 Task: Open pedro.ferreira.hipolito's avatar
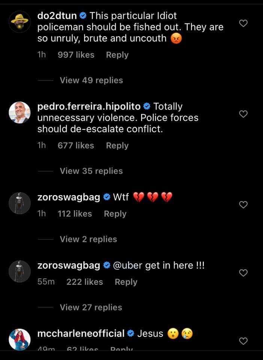tap(19, 112)
